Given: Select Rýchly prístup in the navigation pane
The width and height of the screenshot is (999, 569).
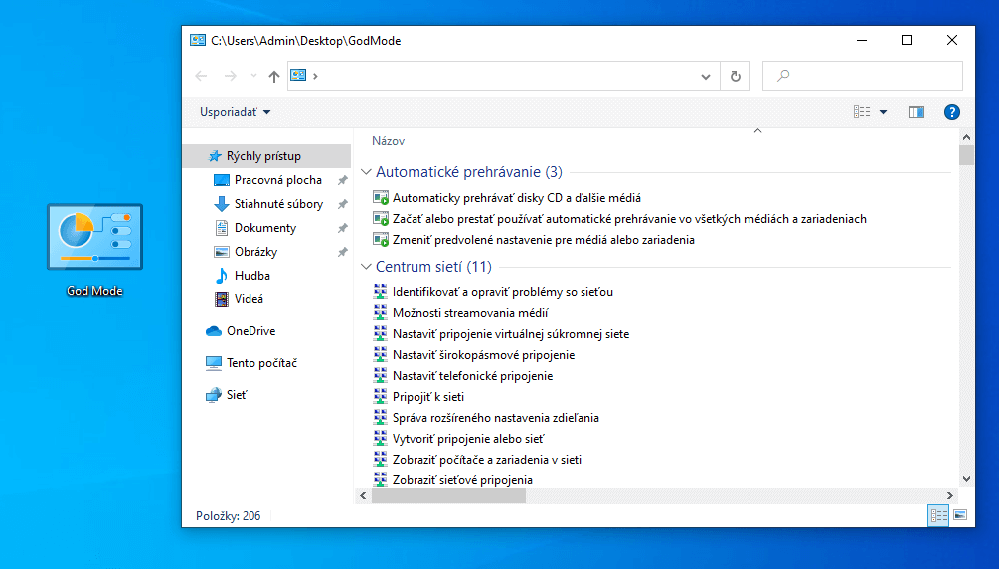Looking at the screenshot, I should tap(262, 156).
